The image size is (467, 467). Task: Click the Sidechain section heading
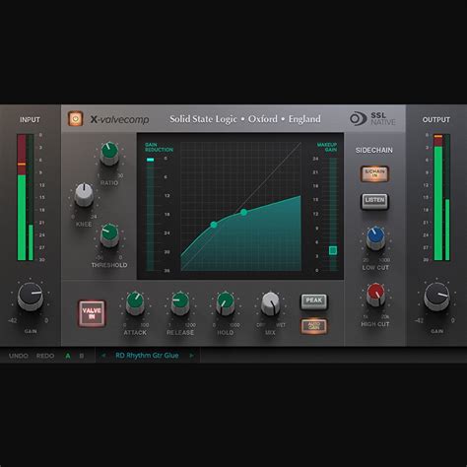(x=374, y=150)
